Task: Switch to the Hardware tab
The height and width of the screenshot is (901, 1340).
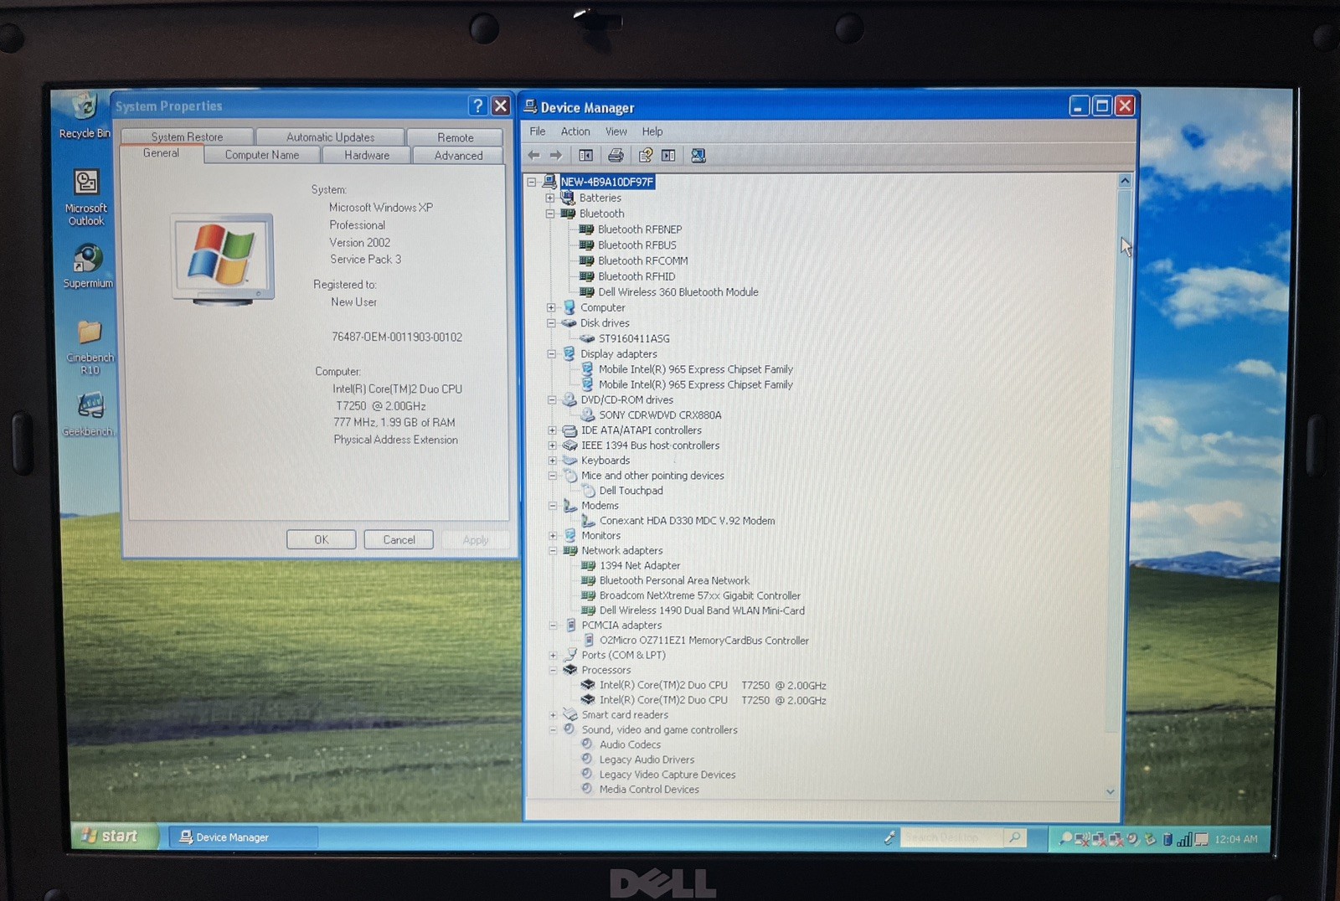Action: (x=367, y=155)
